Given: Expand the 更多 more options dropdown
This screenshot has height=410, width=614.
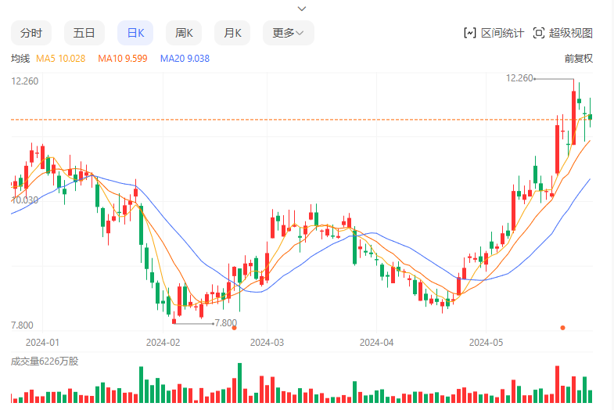Looking at the screenshot, I should point(288,33).
